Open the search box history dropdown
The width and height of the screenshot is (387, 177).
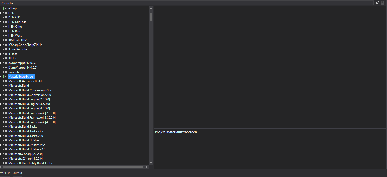tap(372, 3)
